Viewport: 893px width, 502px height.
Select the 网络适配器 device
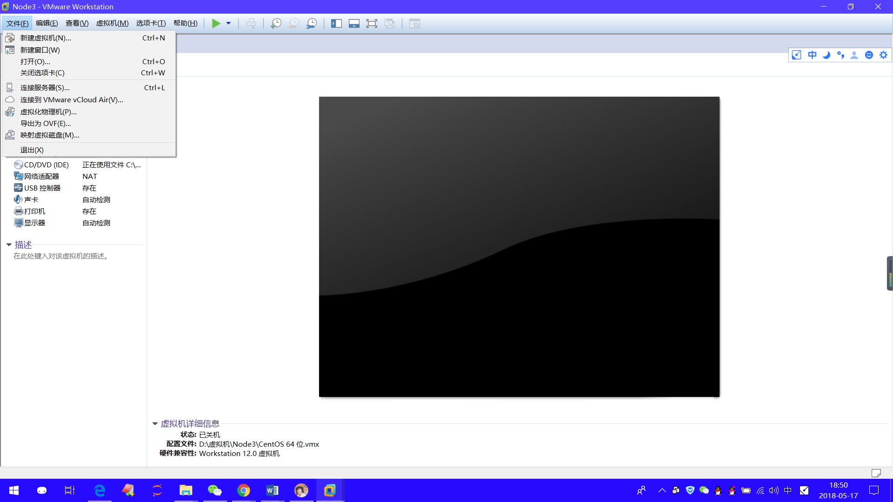[41, 177]
